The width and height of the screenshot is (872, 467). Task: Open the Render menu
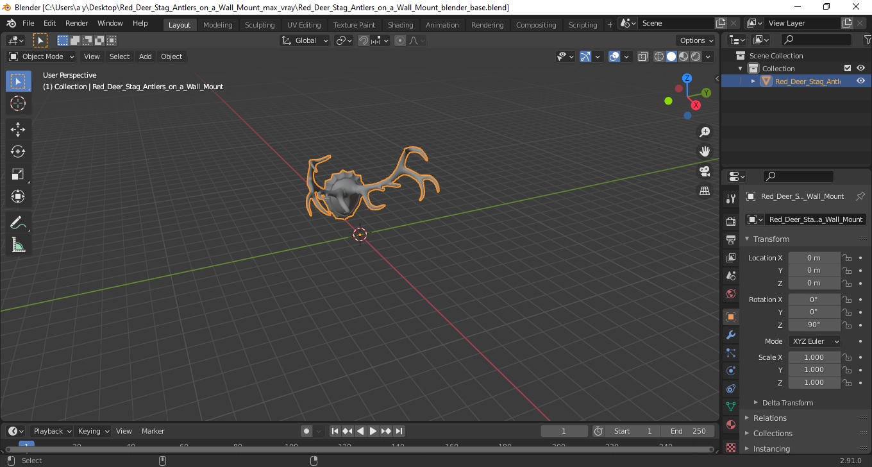pyautogui.click(x=77, y=23)
